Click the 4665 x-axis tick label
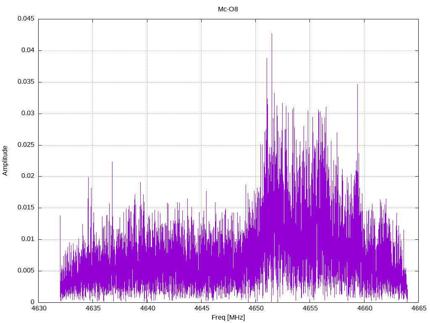430x323 pixels. 419,308
